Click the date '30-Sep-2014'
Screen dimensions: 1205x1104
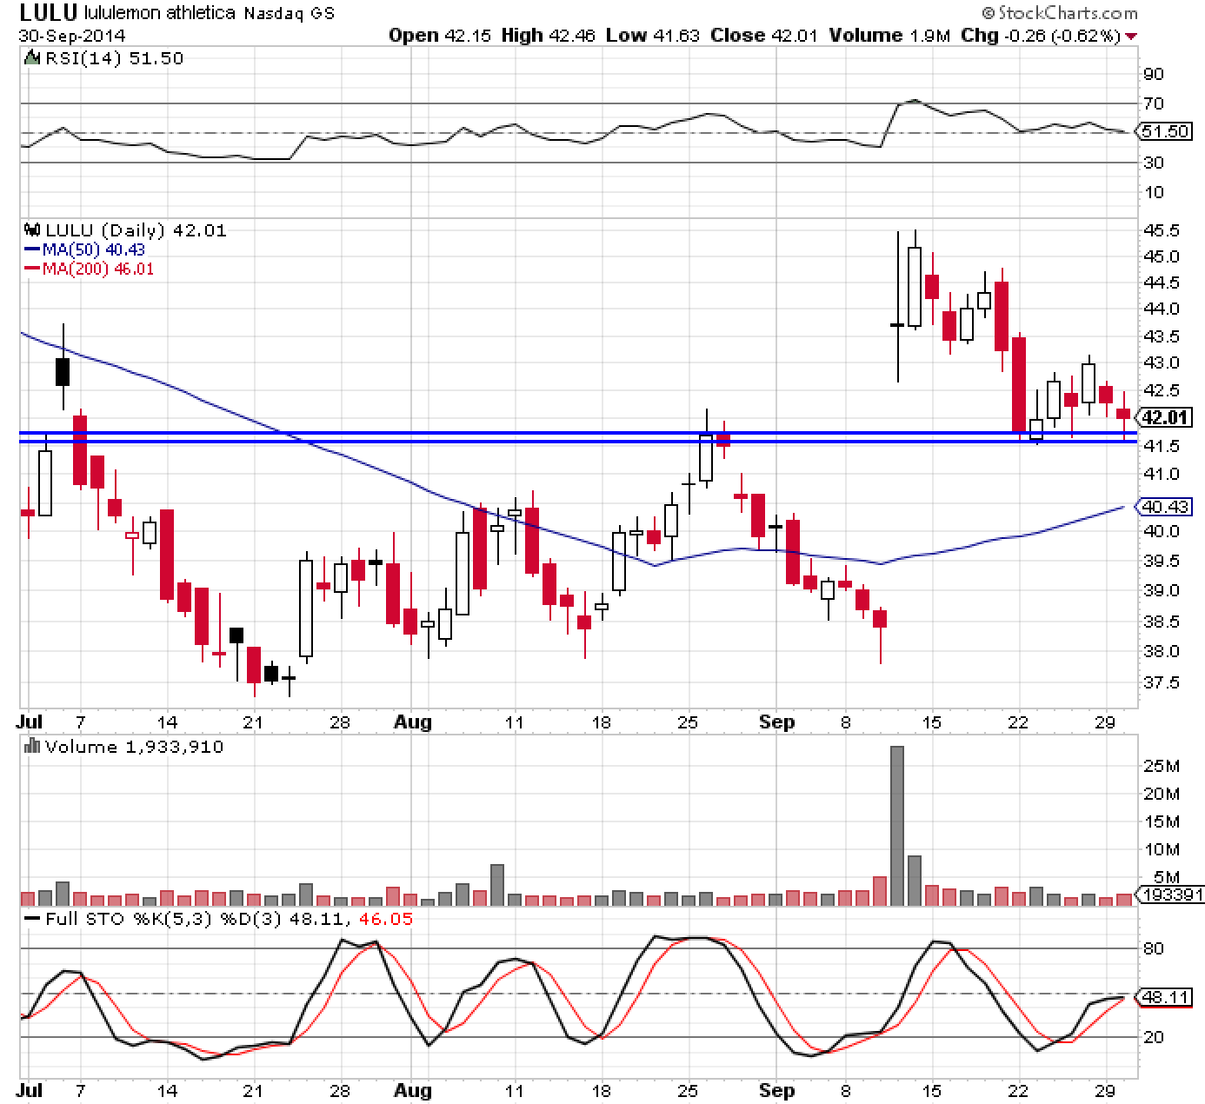pos(72,36)
